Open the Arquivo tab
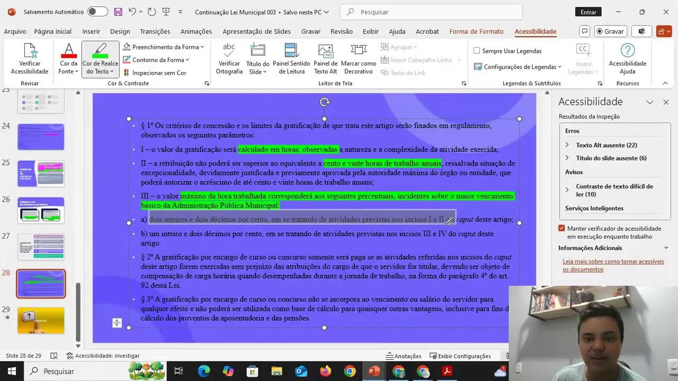The width and height of the screenshot is (678, 381). click(15, 31)
